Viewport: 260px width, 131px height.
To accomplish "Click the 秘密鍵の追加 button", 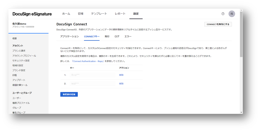I will 69,94.
